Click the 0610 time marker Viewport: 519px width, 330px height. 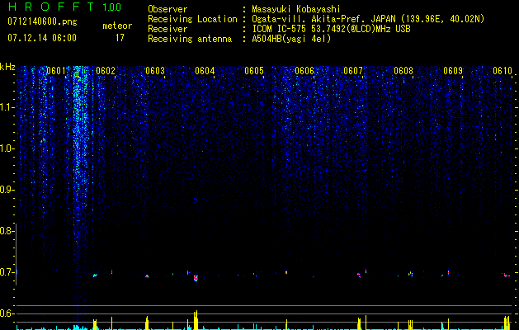(502, 70)
